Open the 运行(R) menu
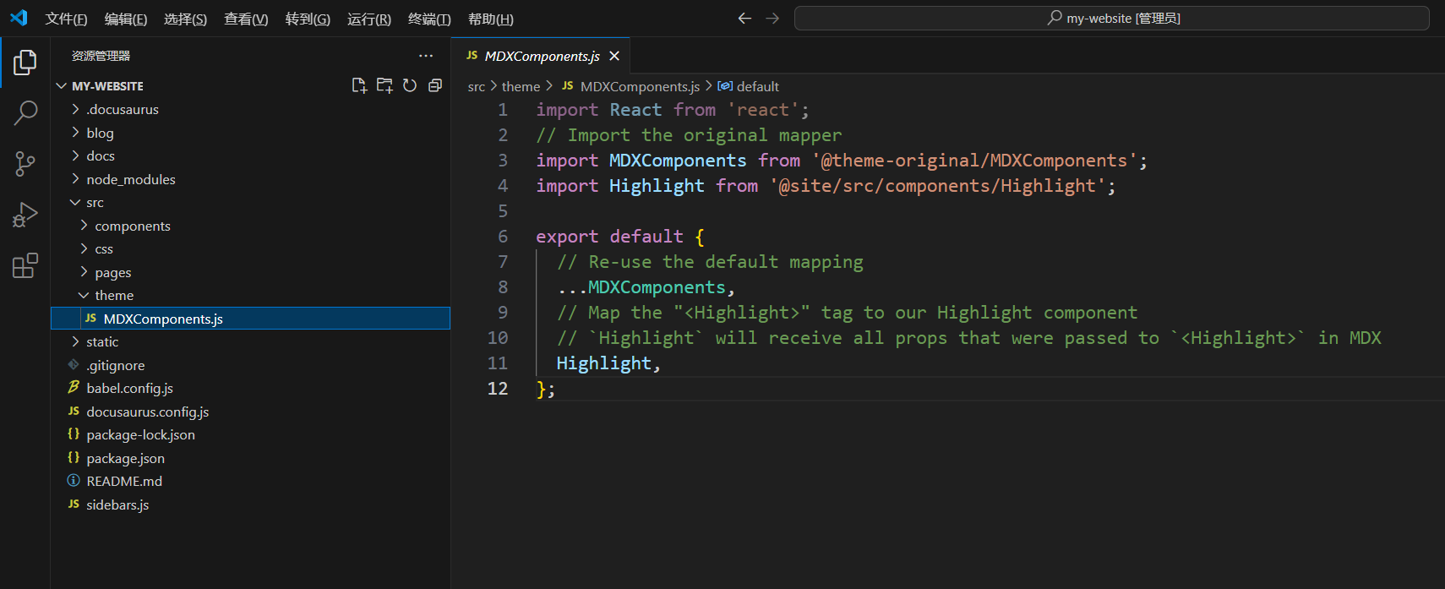This screenshot has width=1445, height=589. tap(369, 19)
